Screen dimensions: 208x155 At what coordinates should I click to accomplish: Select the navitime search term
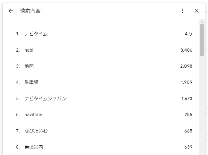pos(33,115)
